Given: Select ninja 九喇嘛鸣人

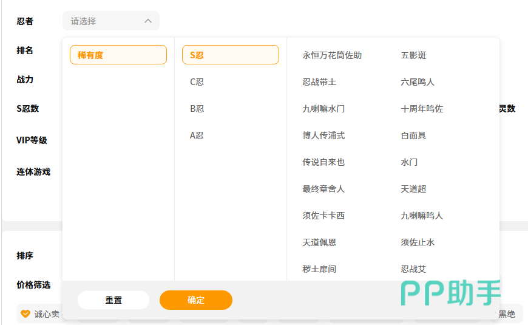Looking at the screenshot, I should tap(422, 216).
